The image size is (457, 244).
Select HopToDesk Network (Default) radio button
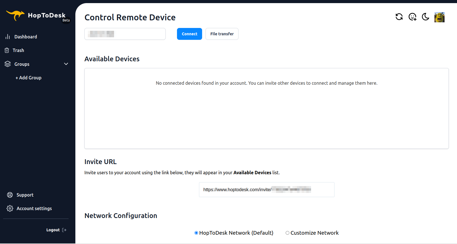coord(196,233)
